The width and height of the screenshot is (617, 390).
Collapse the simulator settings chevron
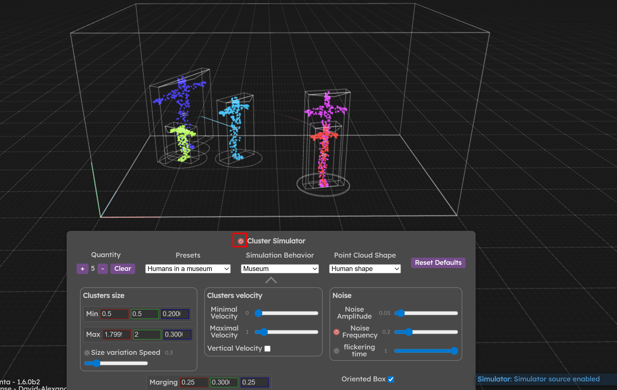tap(271, 280)
